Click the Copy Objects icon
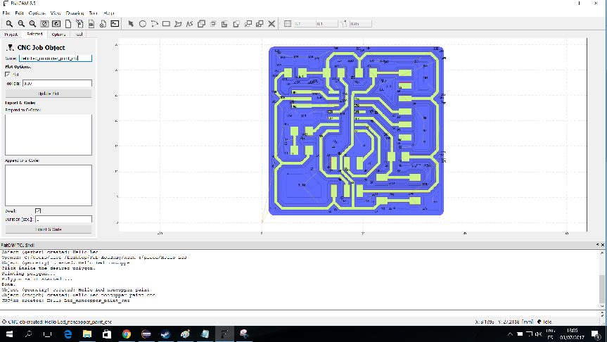 click(260, 24)
